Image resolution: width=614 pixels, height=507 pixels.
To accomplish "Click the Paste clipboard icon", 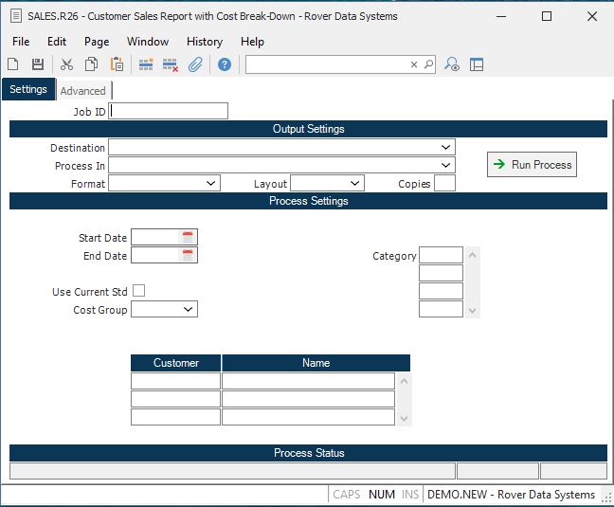I will point(117,64).
